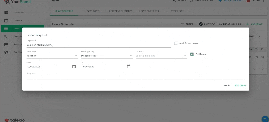This screenshot has height=122, width=269.
Task: Click the Julian user avatar
Action: pyautogui.click(x=248, y=1)
